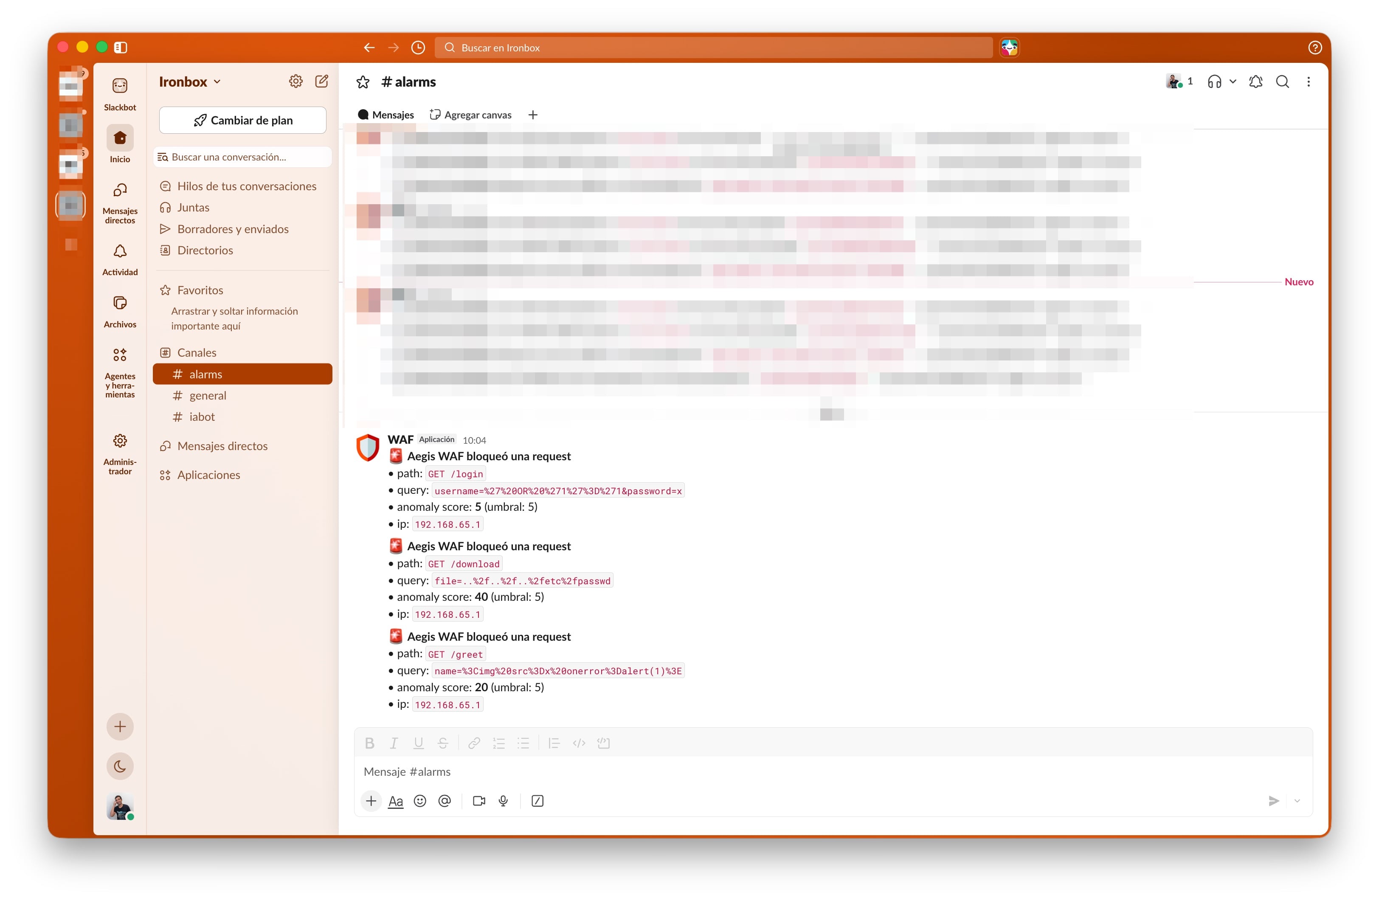This screenshot has width=1379, height=901.
Task: Add attachment with the plus button in composer
Action: pyautogui.click(x=371, y=801)
